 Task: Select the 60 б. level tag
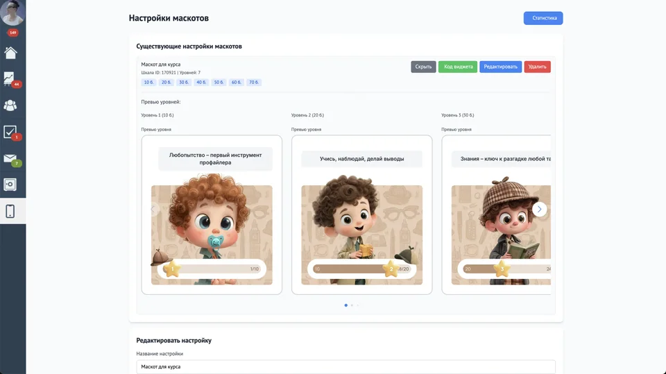pyautogui.click(x=236, y=82)
